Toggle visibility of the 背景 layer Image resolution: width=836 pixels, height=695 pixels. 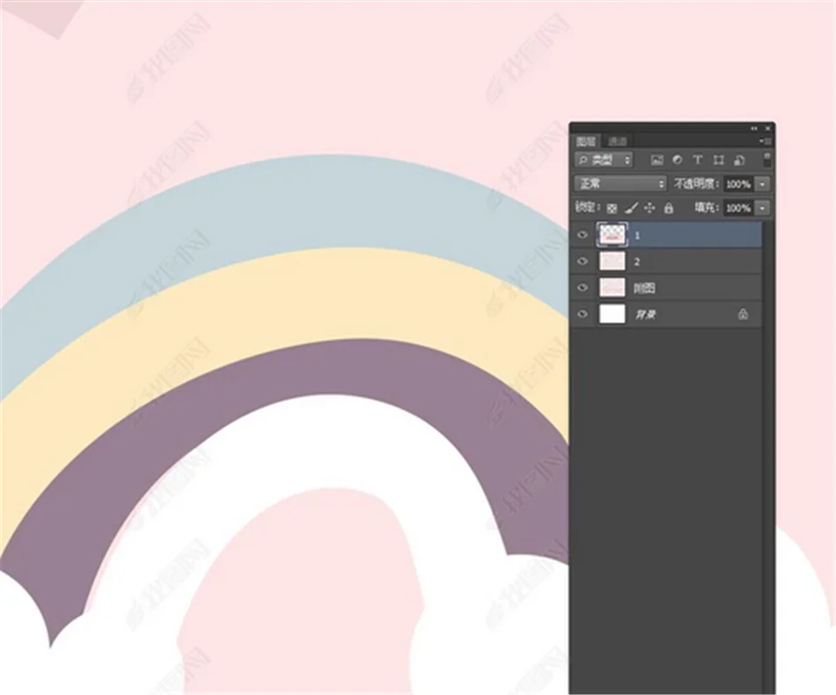583,314
